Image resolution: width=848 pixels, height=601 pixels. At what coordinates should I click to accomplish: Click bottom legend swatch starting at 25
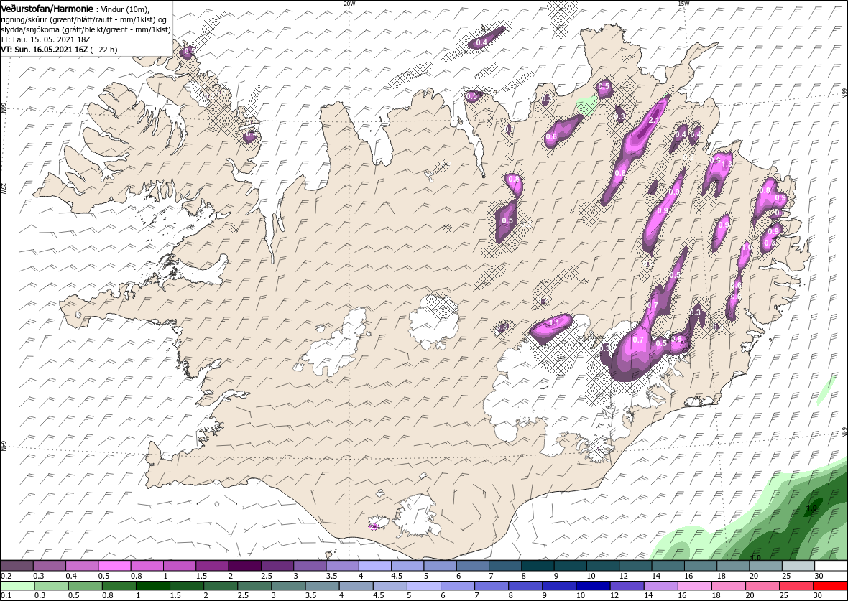(x=797, y=587)
